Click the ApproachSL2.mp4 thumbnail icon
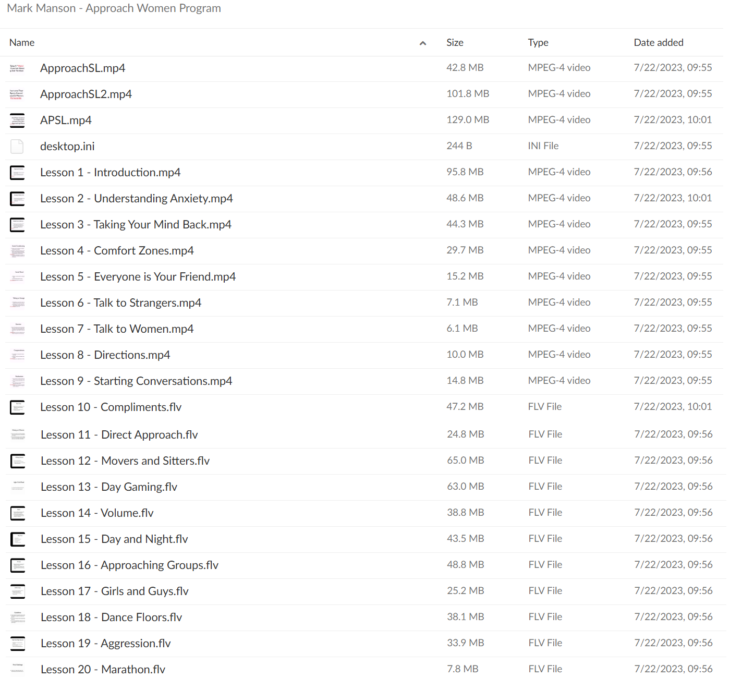Screen dimensions: 742x690 (17, 94)
